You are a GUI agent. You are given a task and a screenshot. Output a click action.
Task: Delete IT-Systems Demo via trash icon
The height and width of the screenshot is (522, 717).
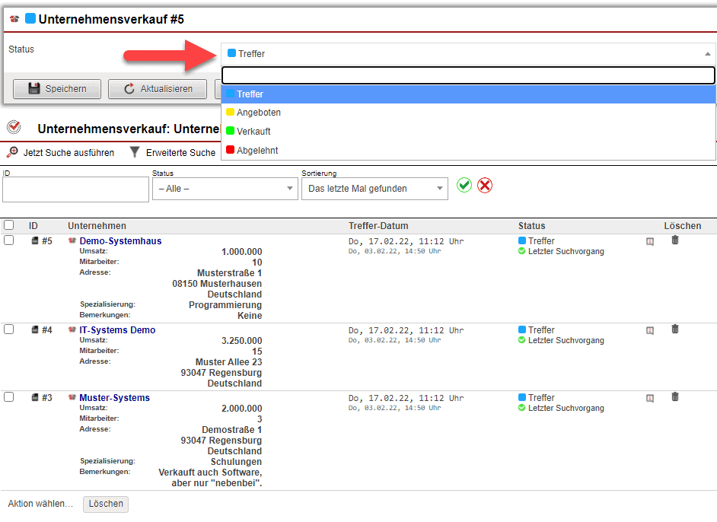coord(674,329)
